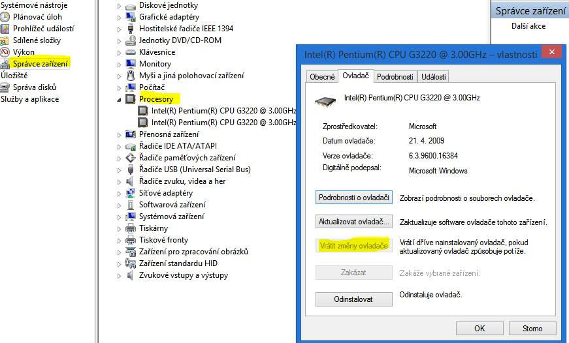Click the Prohlížeč událostí icon
569x343 pixels.
(x=5, y=29)
